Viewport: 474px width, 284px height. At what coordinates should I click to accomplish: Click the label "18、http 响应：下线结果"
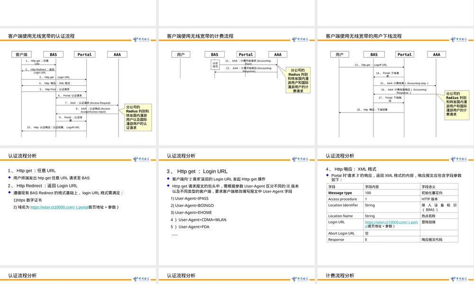tap(372, 110)
